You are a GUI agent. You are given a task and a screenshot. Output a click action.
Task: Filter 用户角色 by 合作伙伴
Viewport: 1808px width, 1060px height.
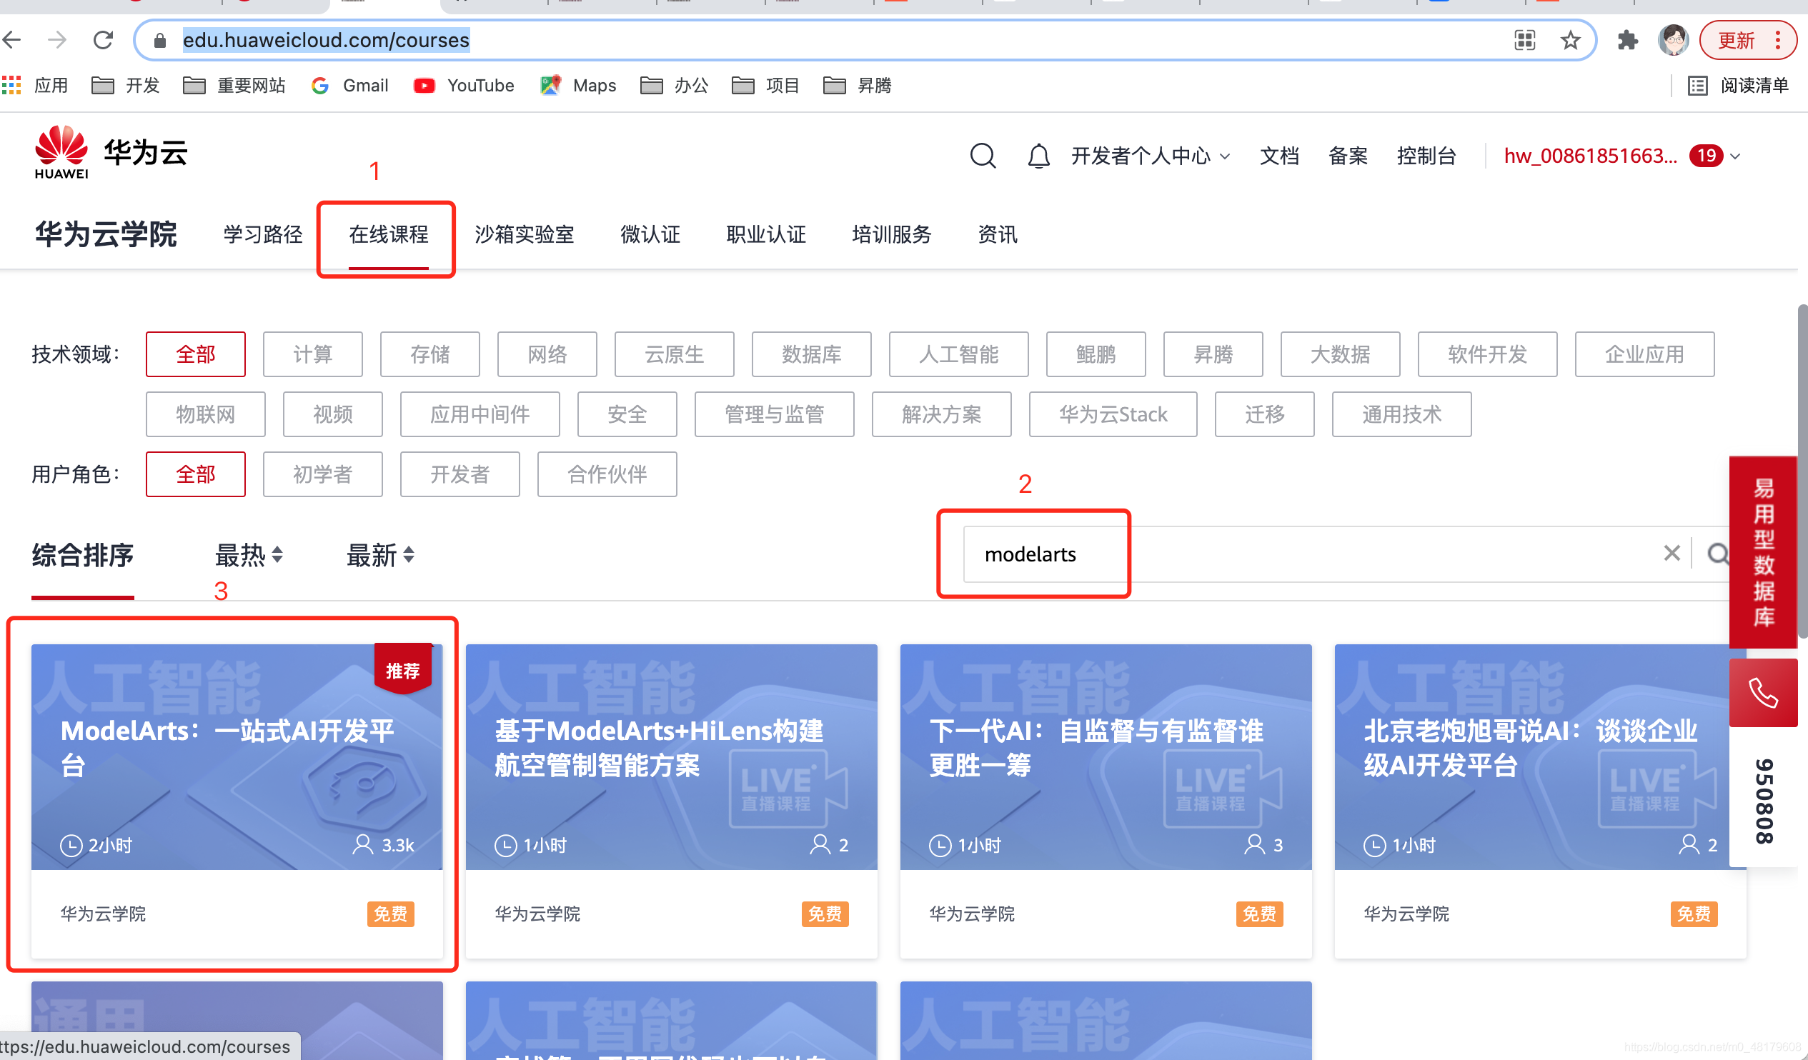click(607, 474)
